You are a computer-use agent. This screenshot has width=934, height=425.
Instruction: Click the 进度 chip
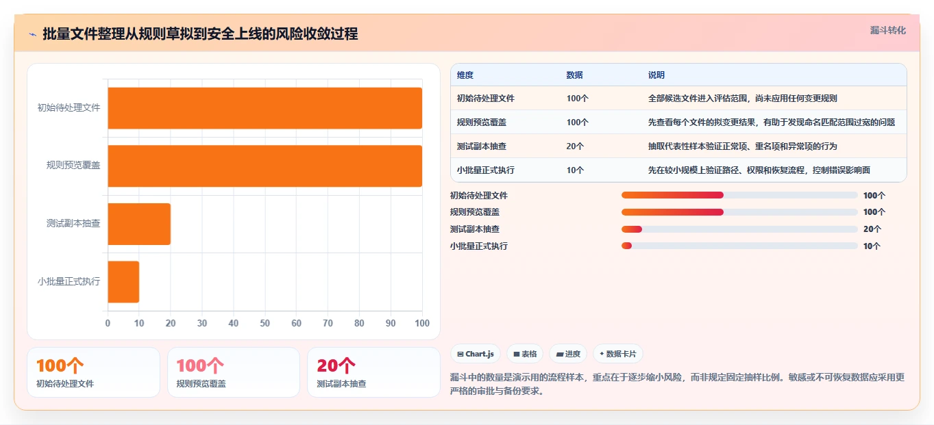tap(568, 354)
